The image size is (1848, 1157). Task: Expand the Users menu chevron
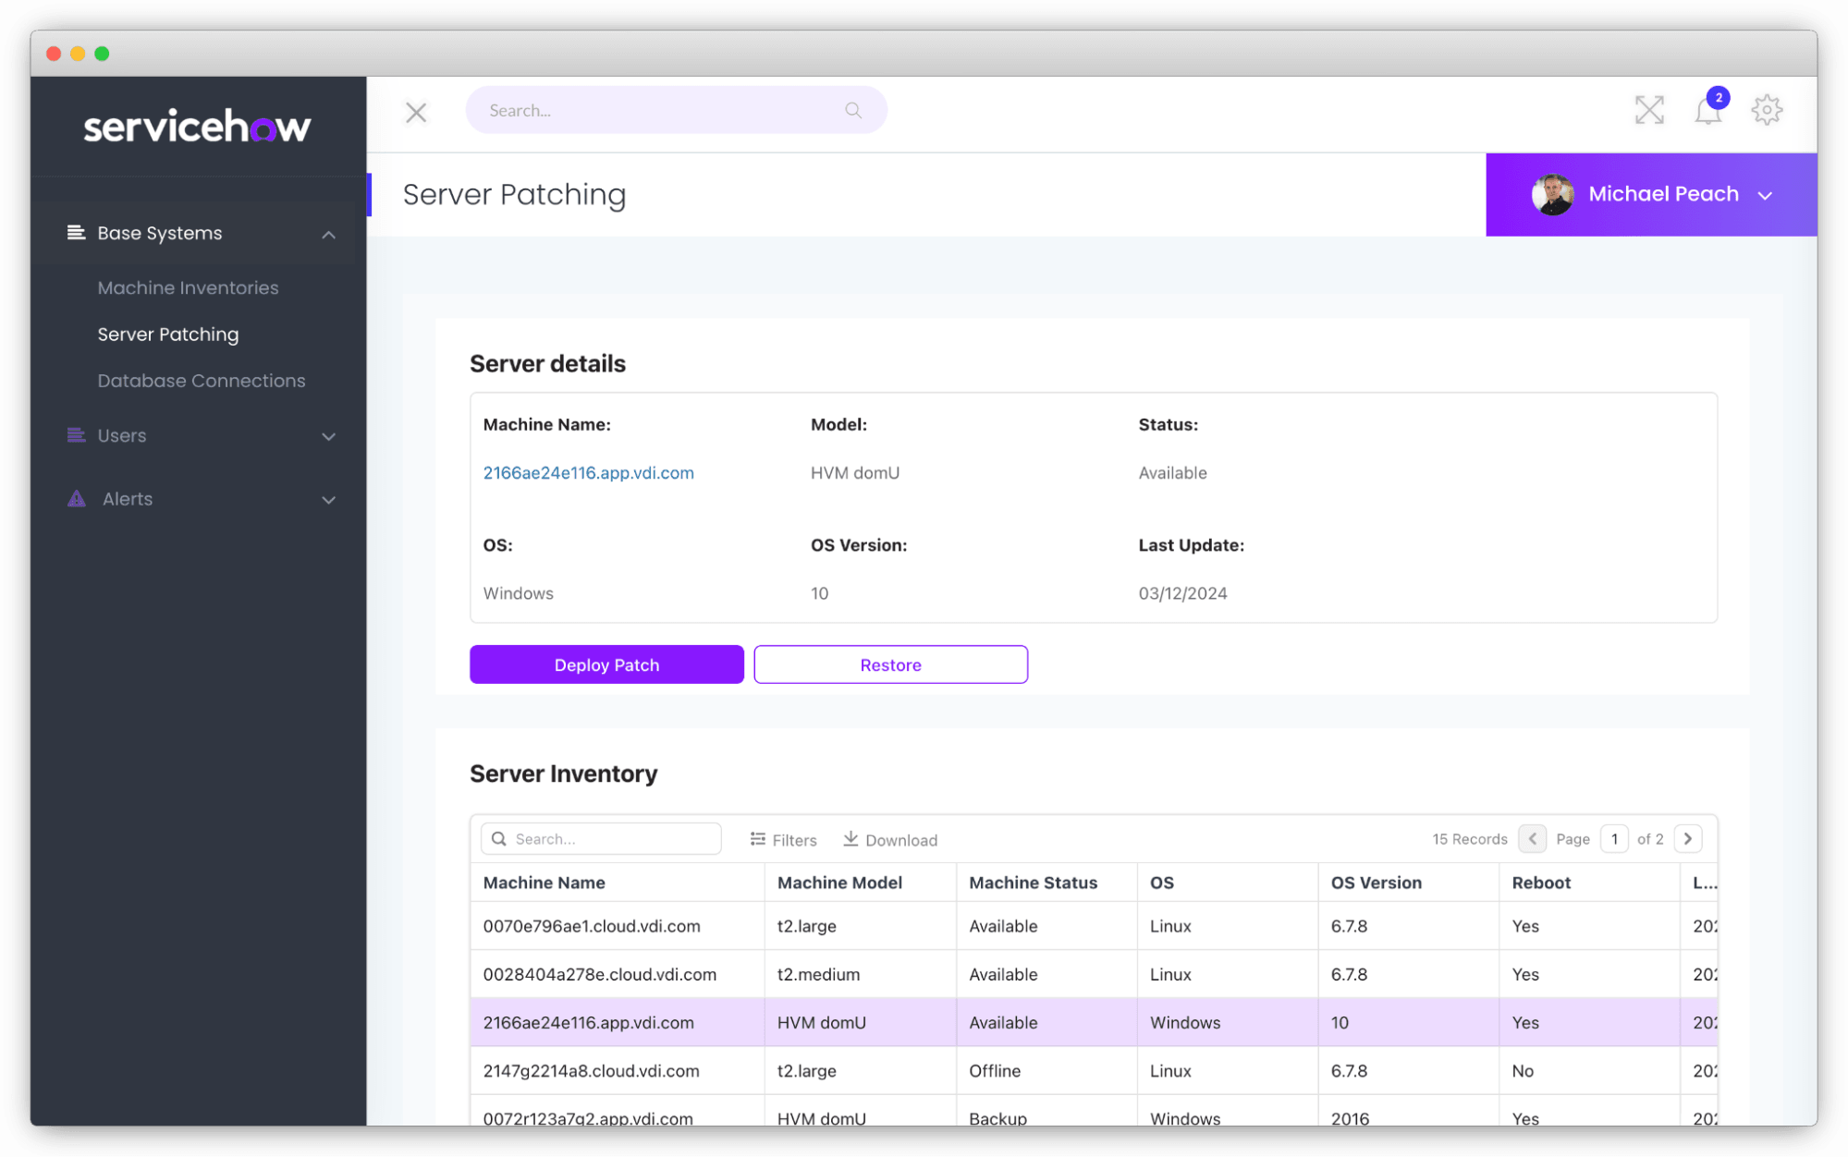[x=328, y=436]
